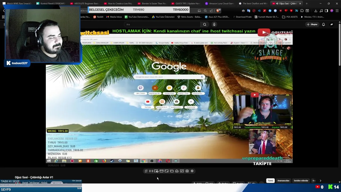Click the Oluştur create button
Screen dimensions: 341x192
(312, 24)
